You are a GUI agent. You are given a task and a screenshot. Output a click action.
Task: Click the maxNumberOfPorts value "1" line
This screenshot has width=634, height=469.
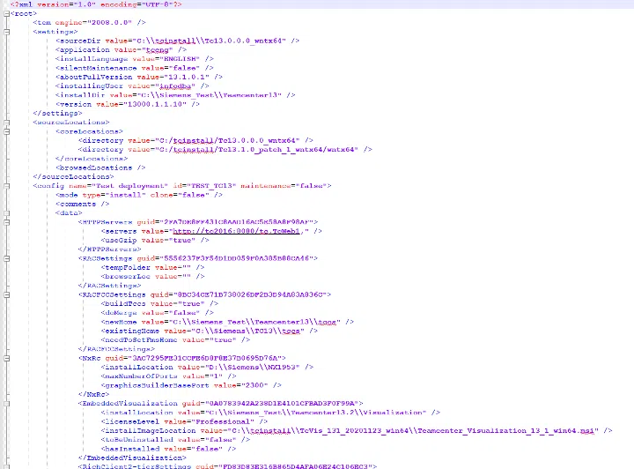[168, 376]
